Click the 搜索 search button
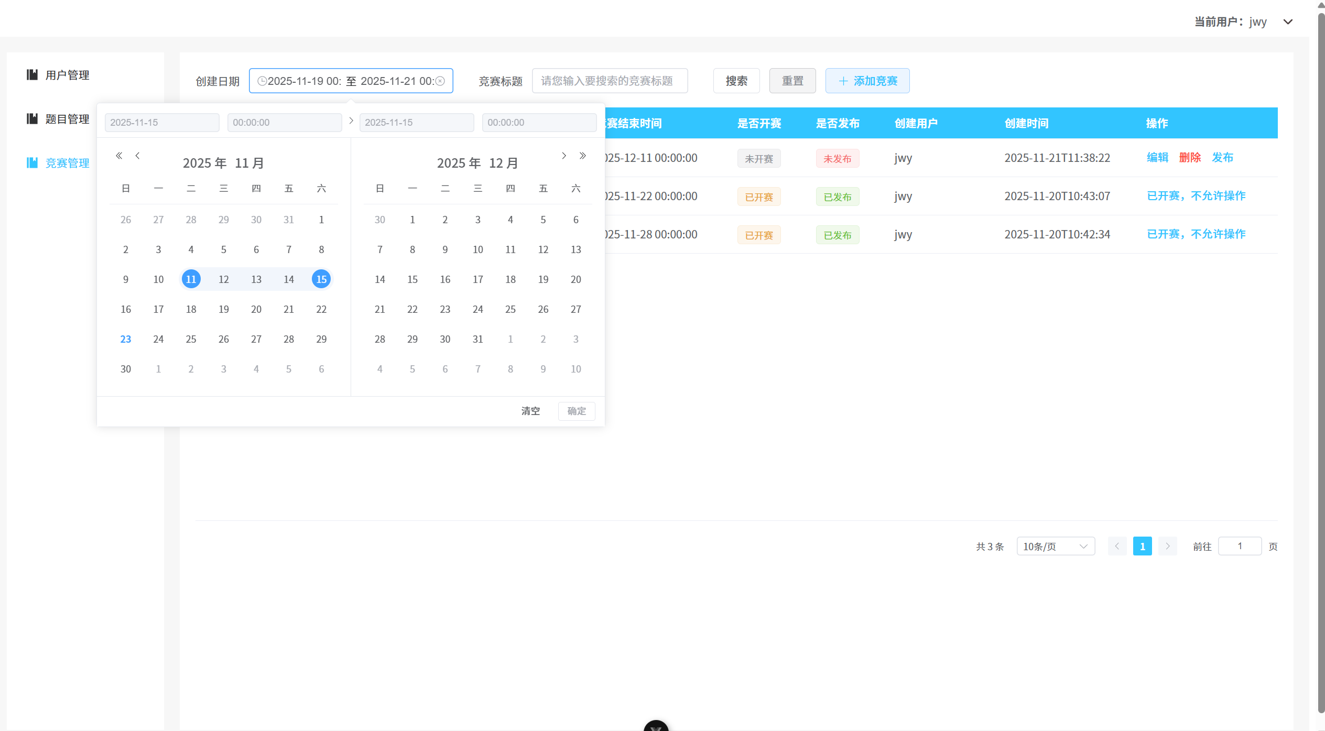This screenshot has width=1325, height=731. click(x=736, y=81)
